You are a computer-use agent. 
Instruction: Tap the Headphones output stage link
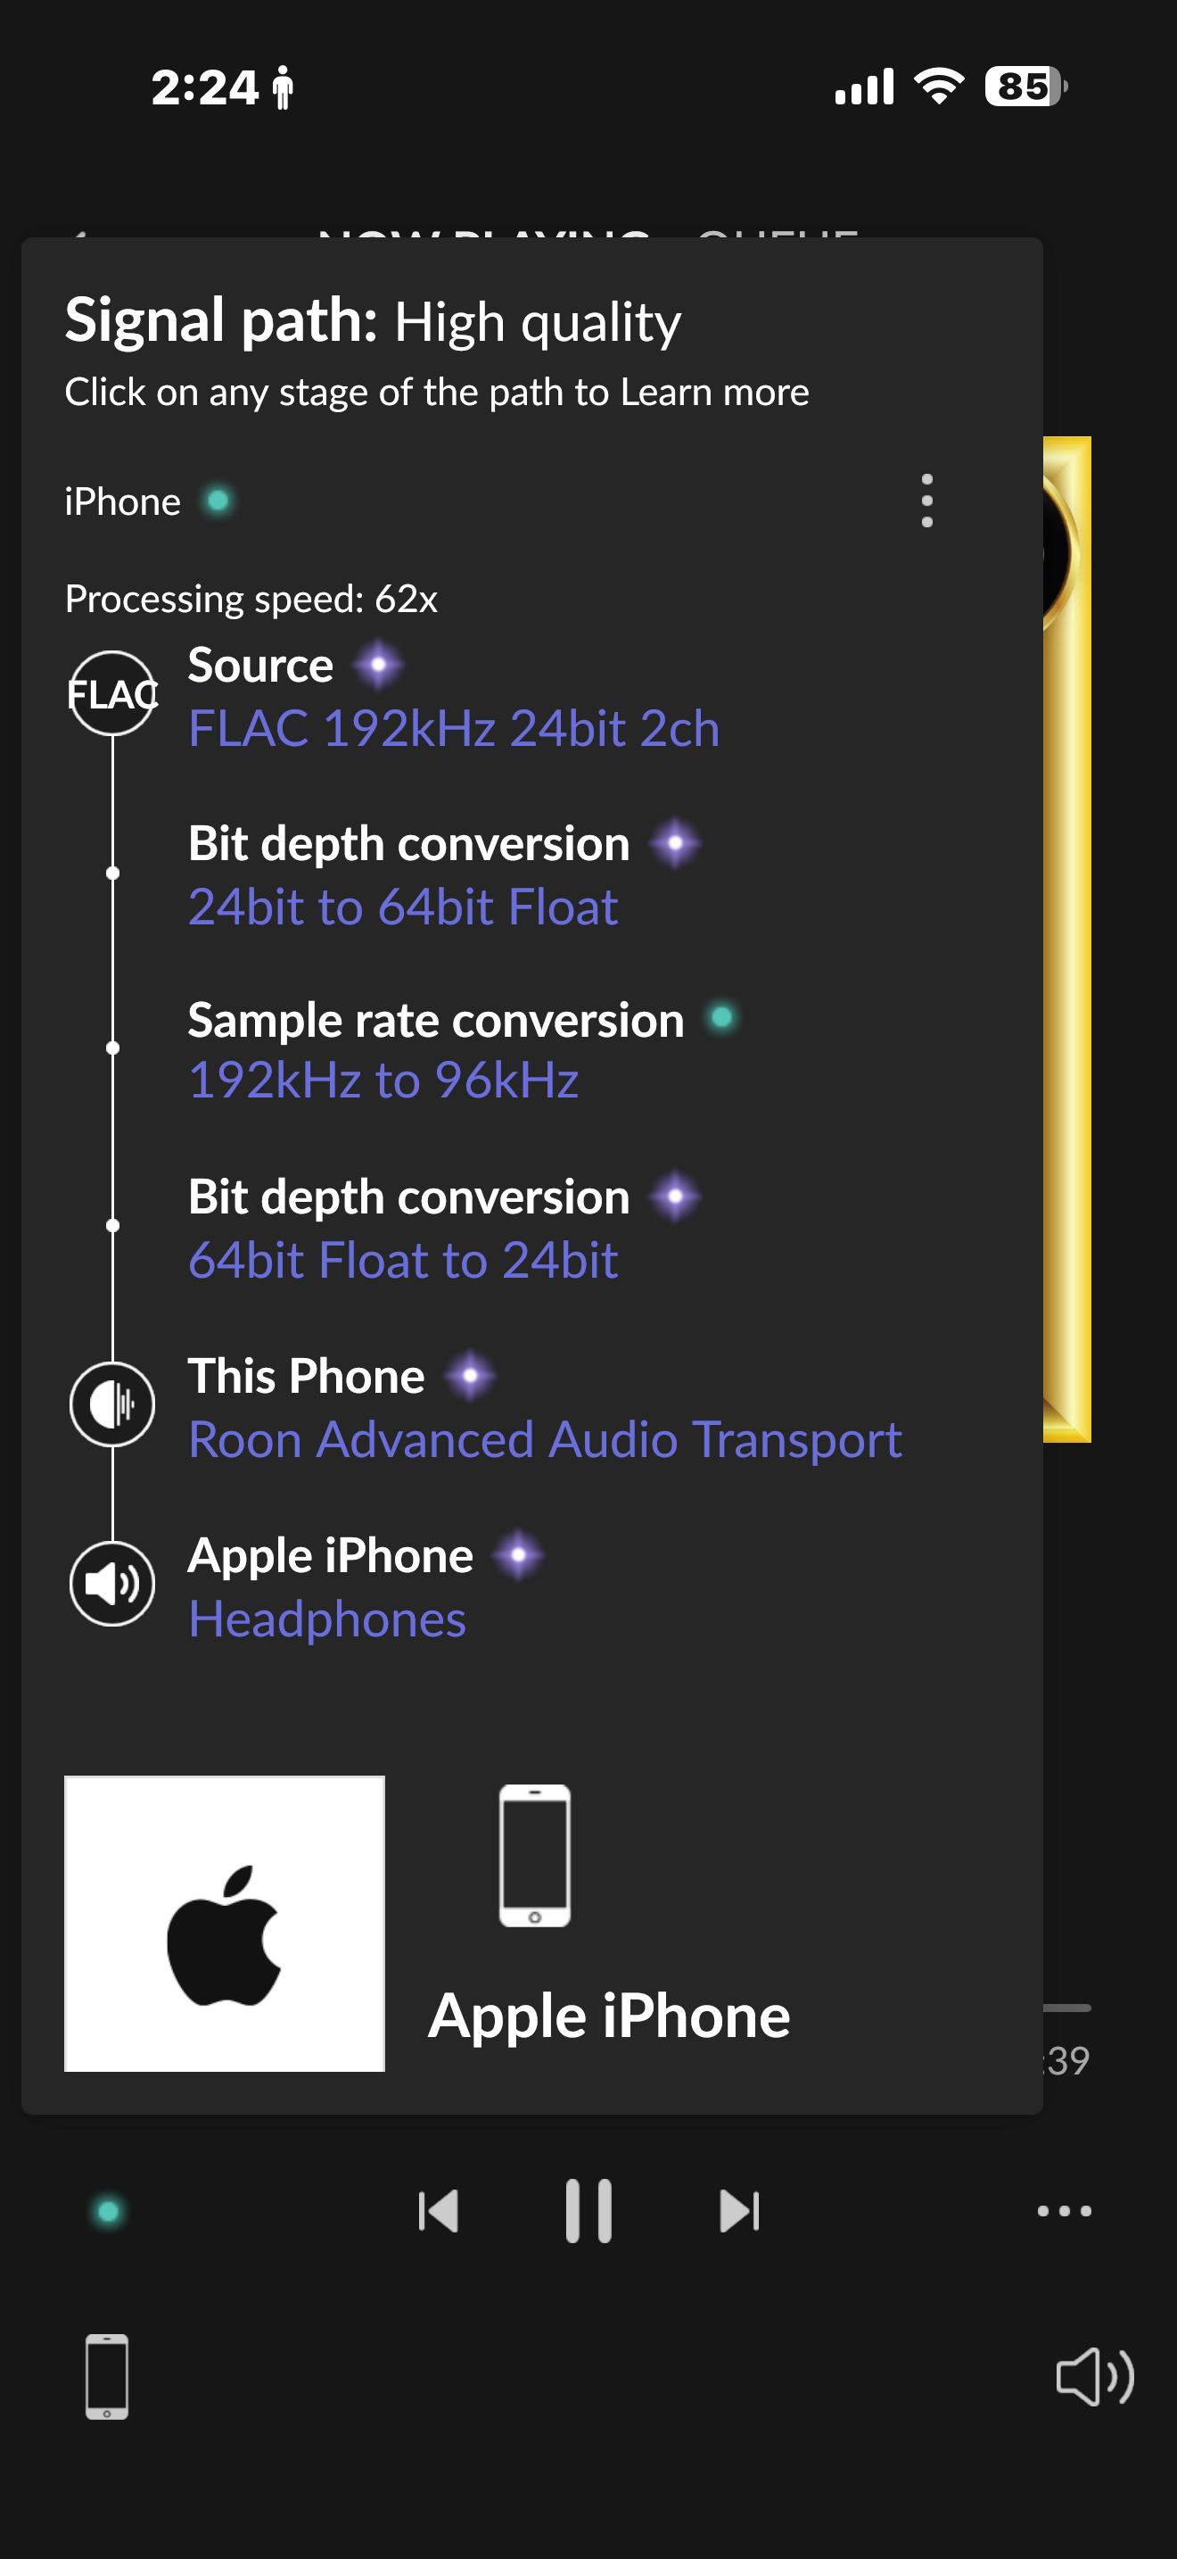326,1619
